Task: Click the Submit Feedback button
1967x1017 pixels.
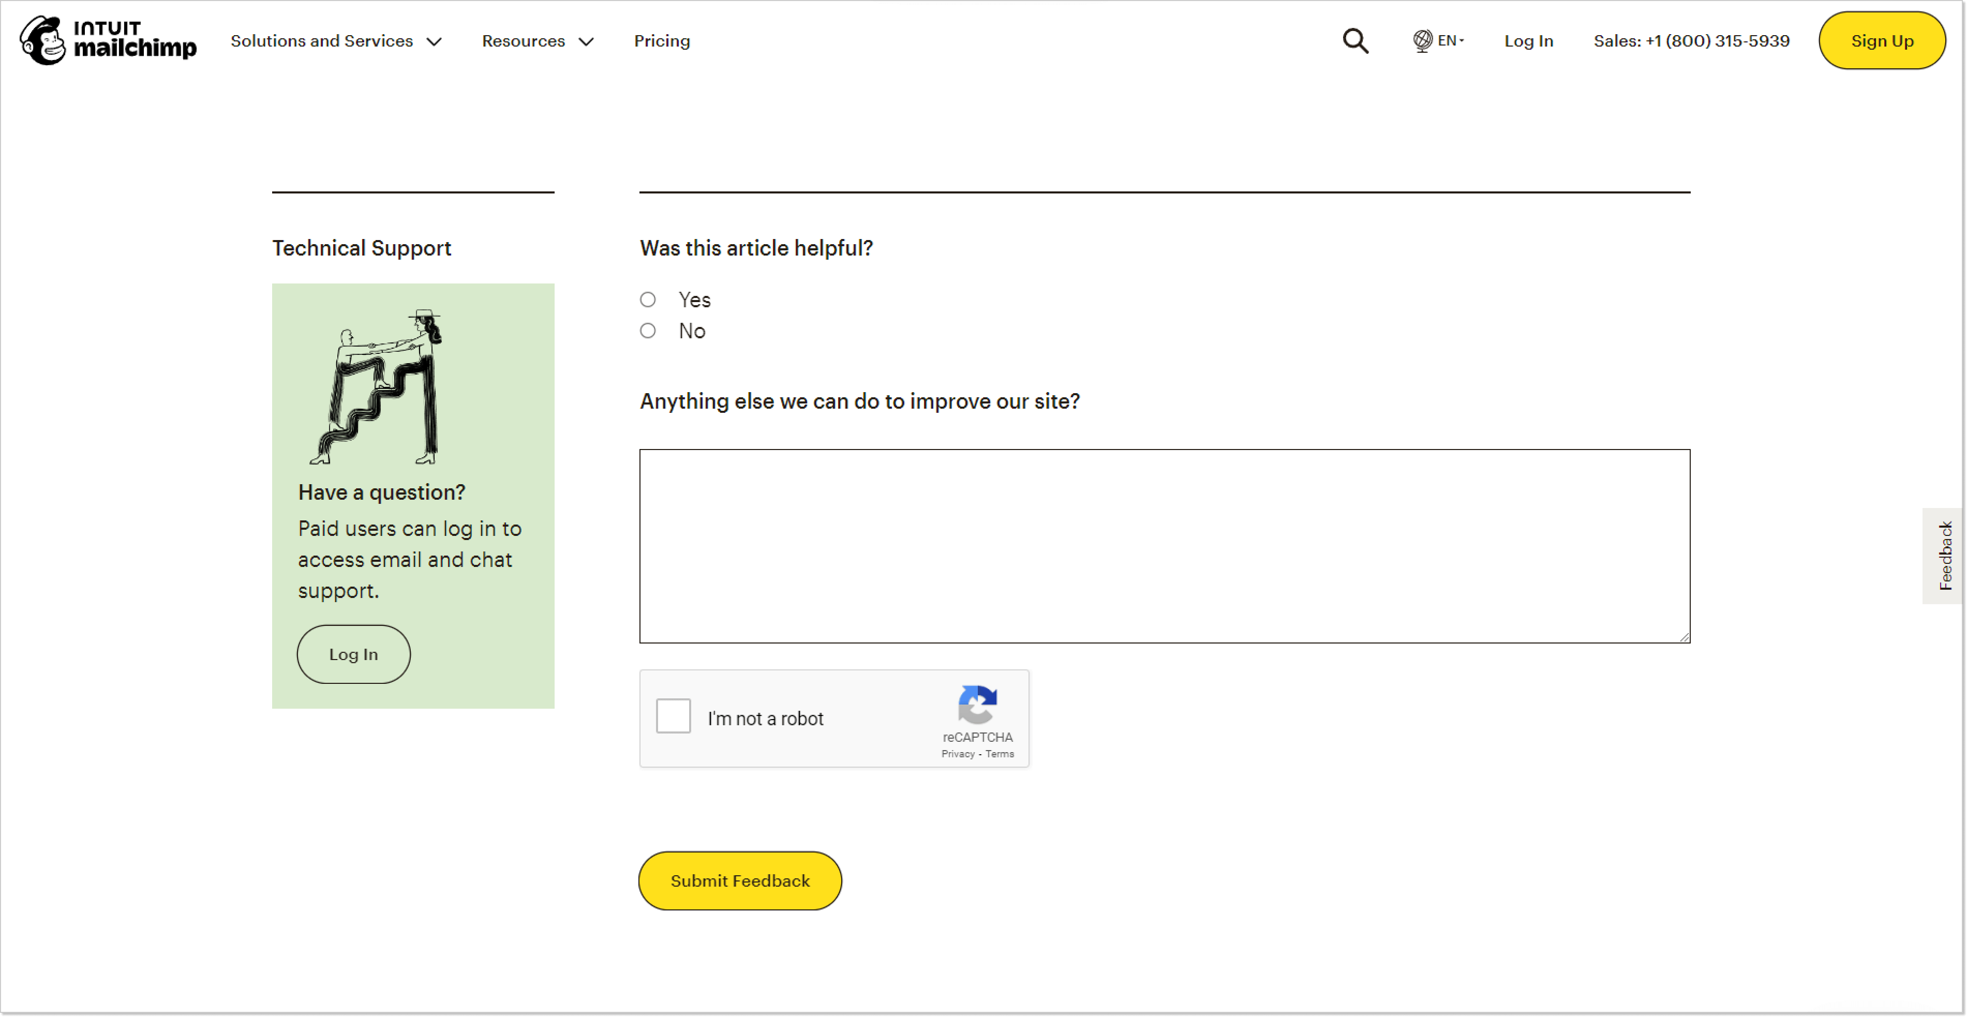Action: coord(740,881)
